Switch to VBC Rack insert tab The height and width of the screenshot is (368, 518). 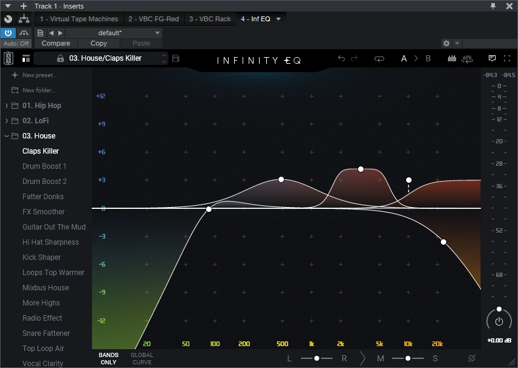(210, 19)
